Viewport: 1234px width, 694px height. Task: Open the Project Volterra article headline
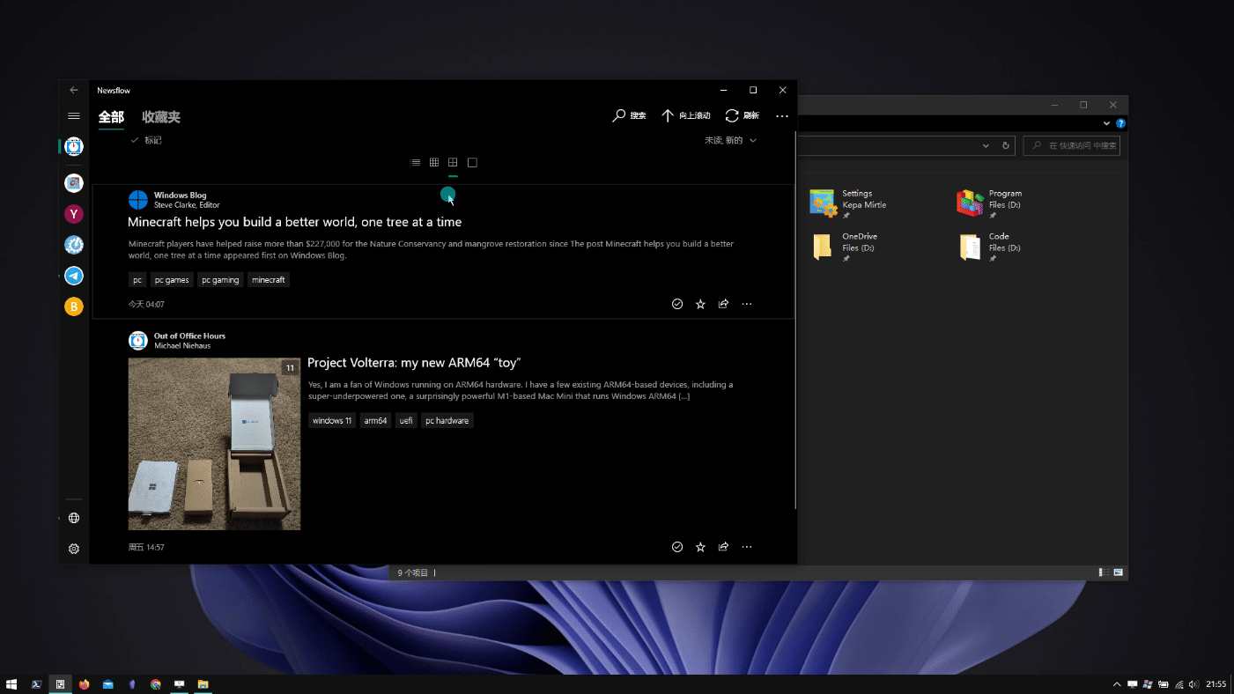click(414, 363)
